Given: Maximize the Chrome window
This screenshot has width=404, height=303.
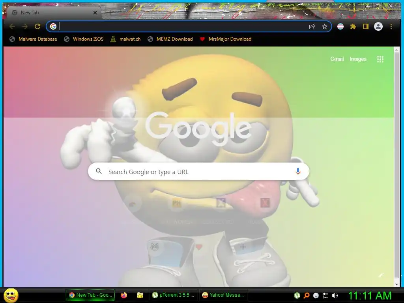Looking at the screenshot, I should tap(378, 6).
